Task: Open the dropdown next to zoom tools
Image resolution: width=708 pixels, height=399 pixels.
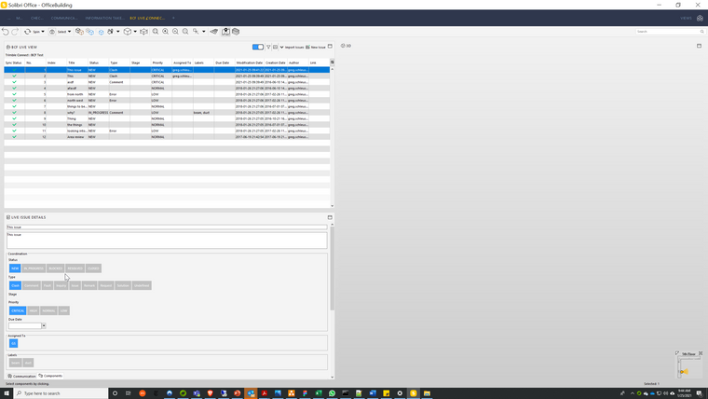Action: [204, 32]
